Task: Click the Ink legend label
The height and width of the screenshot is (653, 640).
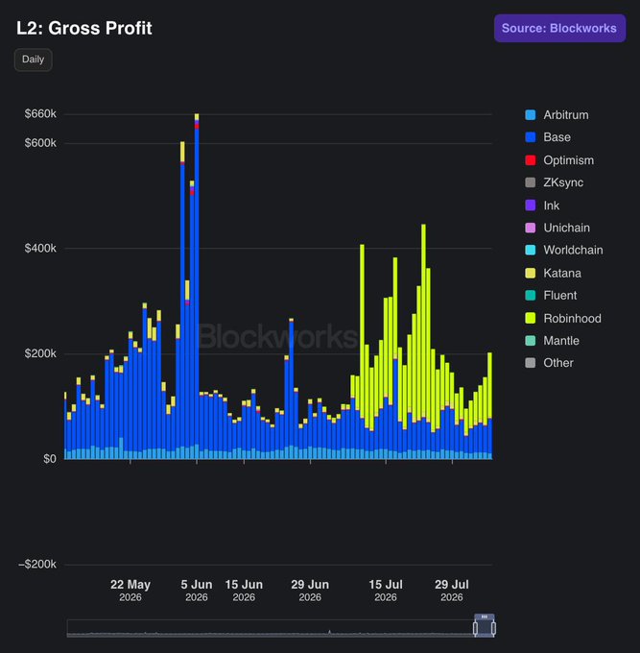Action: point(552,206)
